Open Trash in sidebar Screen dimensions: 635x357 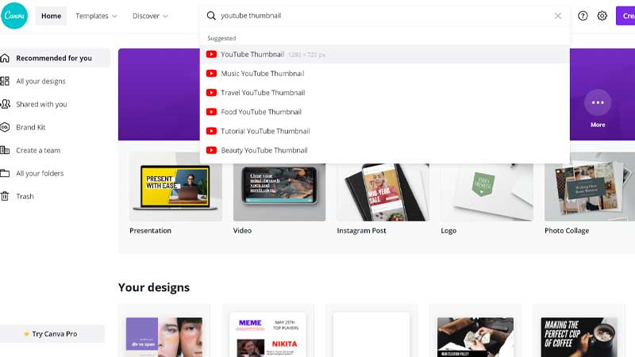coord(25,196)
